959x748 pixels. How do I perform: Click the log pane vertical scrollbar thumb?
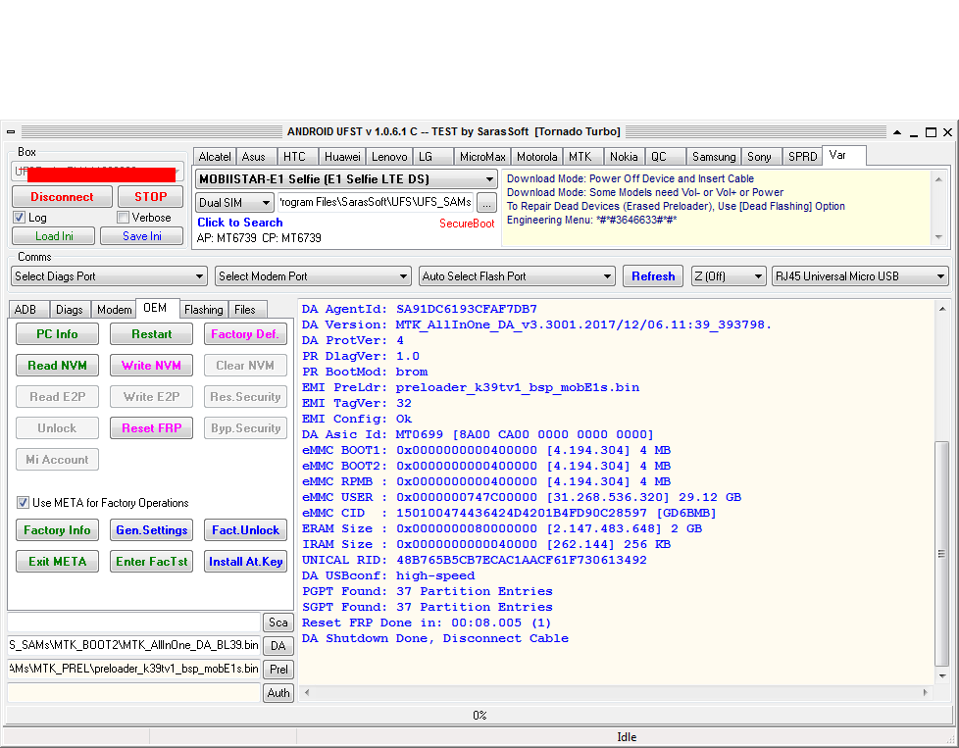942,554
